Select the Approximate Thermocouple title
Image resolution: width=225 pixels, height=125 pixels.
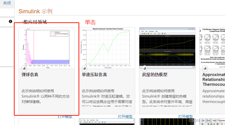tap(214, 79)
